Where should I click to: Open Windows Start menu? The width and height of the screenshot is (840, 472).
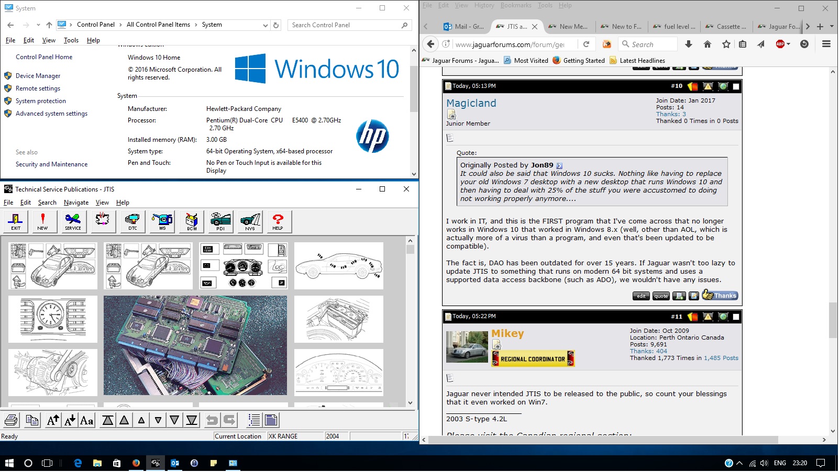(9, 463)
